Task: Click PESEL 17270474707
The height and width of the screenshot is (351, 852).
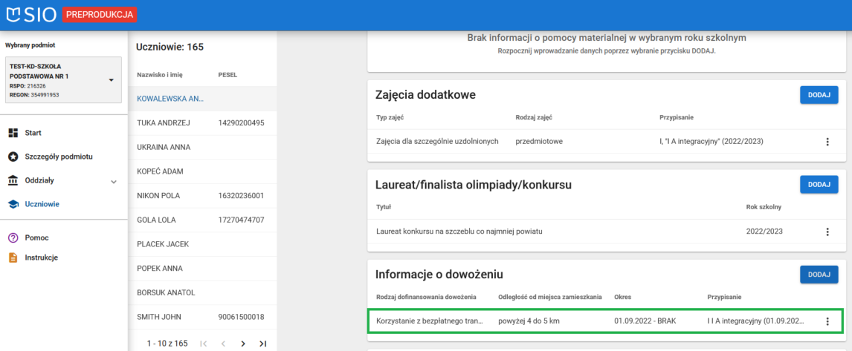Action: tap(242, 220)
